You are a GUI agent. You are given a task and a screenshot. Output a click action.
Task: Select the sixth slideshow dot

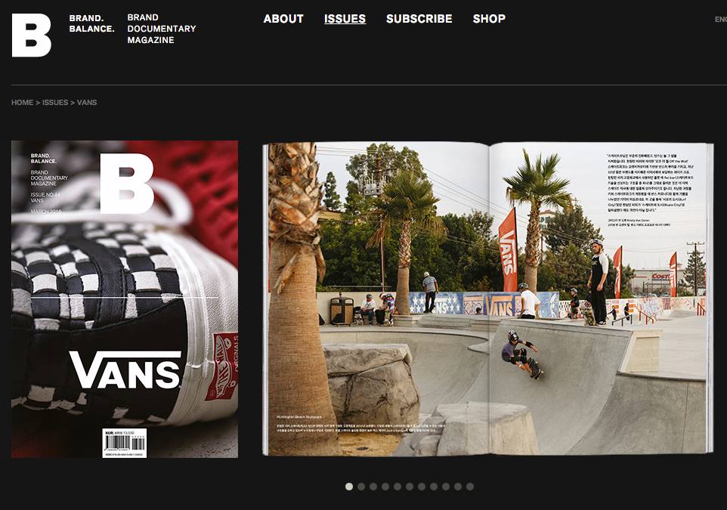410,487
